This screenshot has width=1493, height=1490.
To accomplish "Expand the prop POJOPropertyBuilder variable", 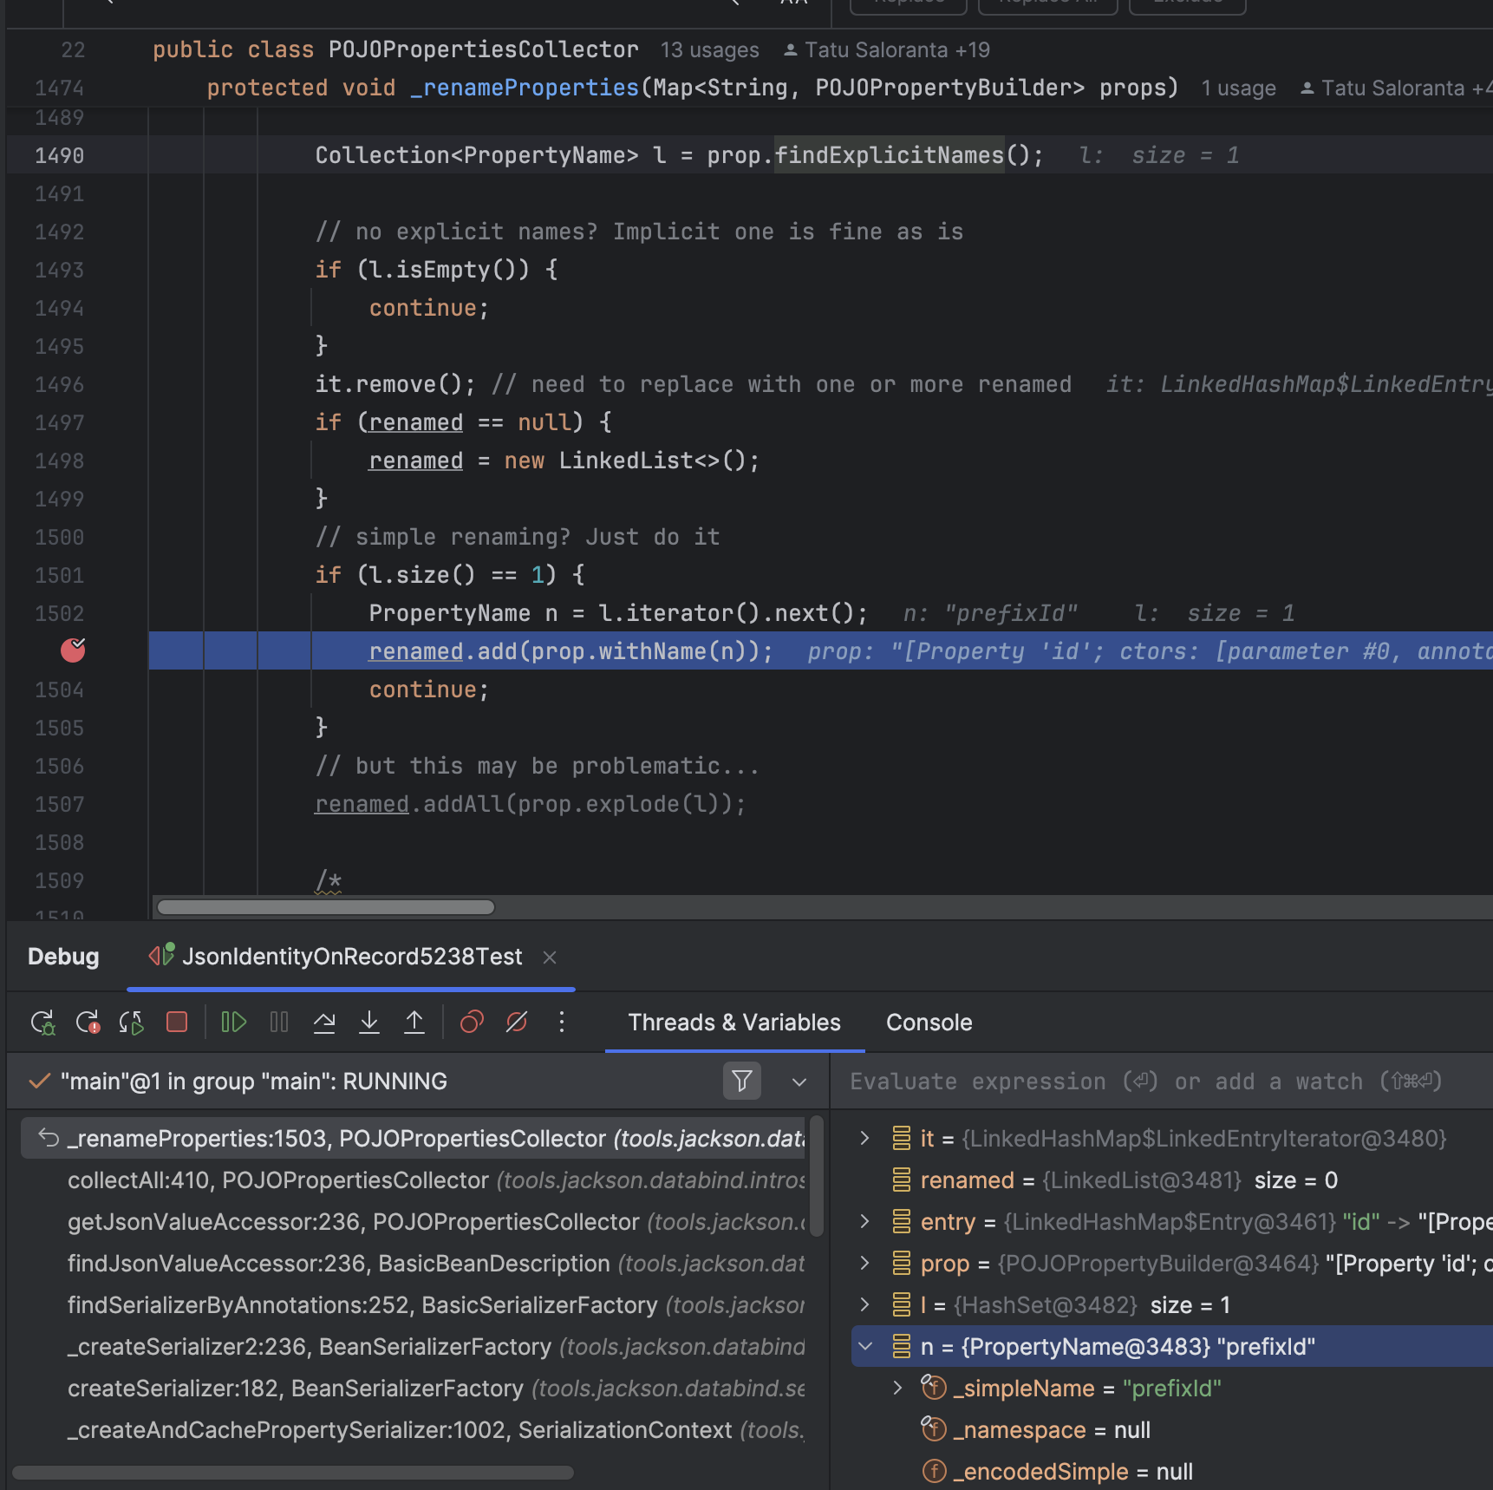I will [x=865, y=1264].
